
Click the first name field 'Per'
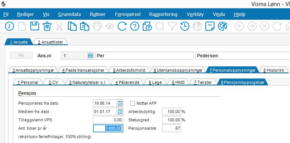coord(145,56)
